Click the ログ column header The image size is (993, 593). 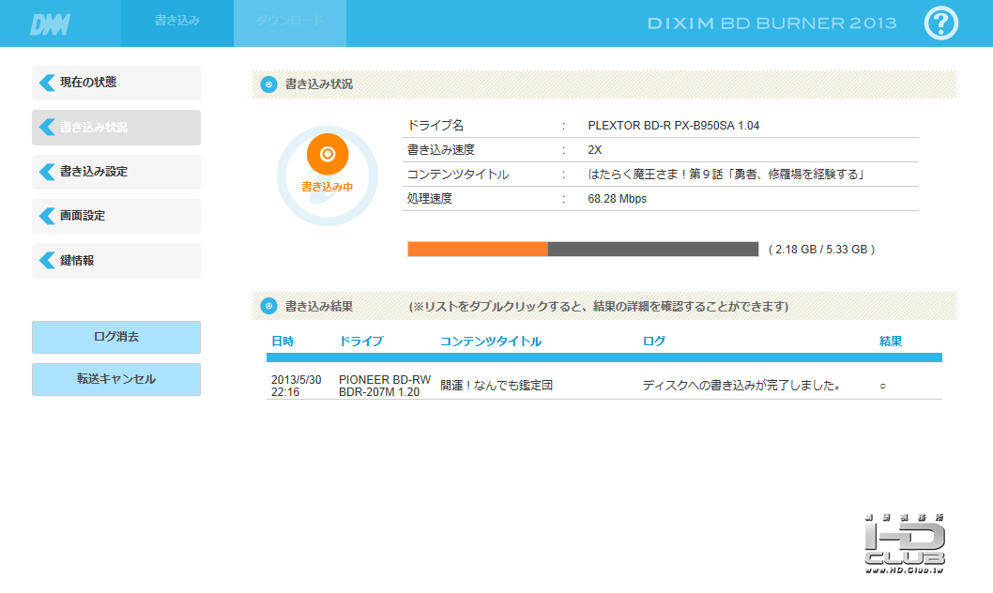pyautogui.click(x=654, y=342)
